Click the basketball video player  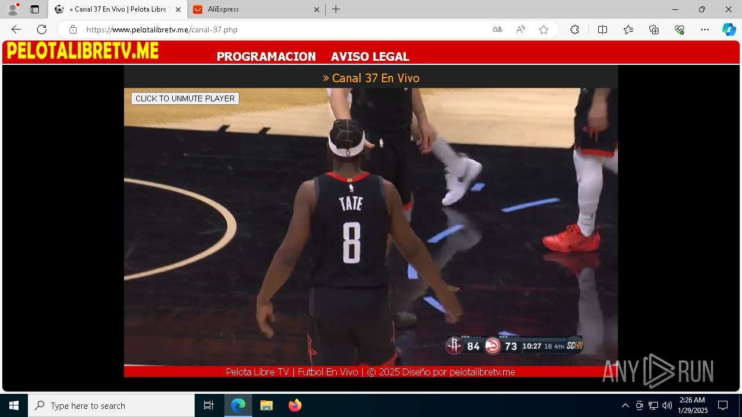click(x=371, y=227)
